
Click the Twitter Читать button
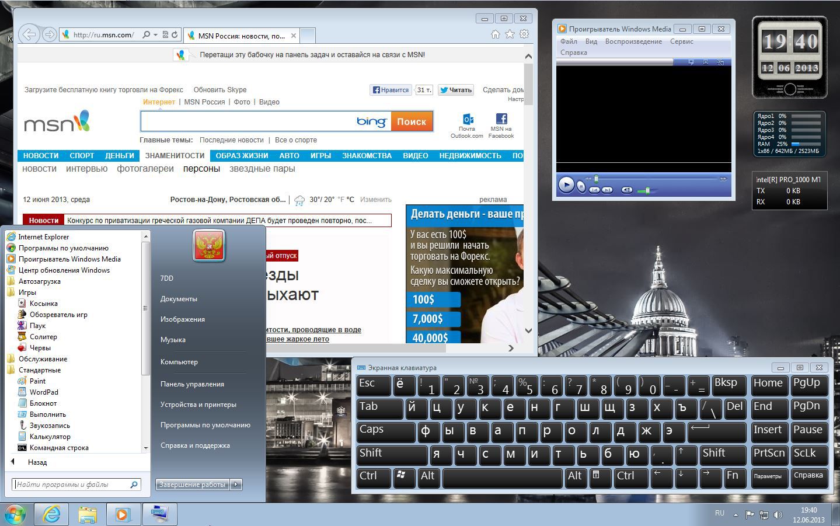coord(456,90)
